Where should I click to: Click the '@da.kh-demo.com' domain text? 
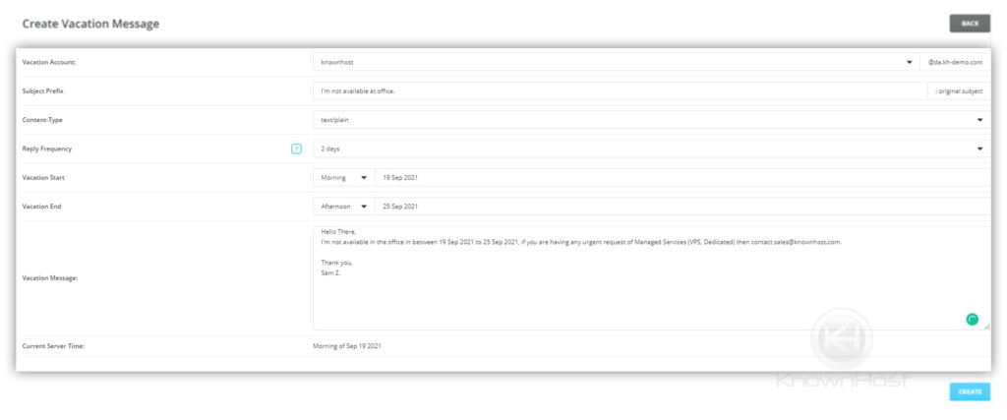955,62
